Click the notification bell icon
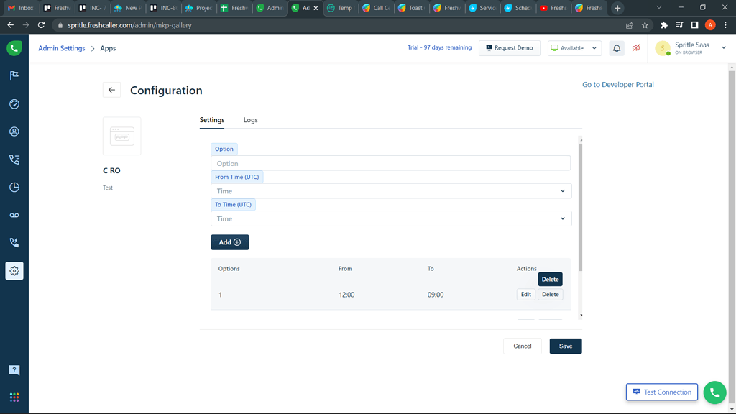The image size is (736, 414). (616, 47)
